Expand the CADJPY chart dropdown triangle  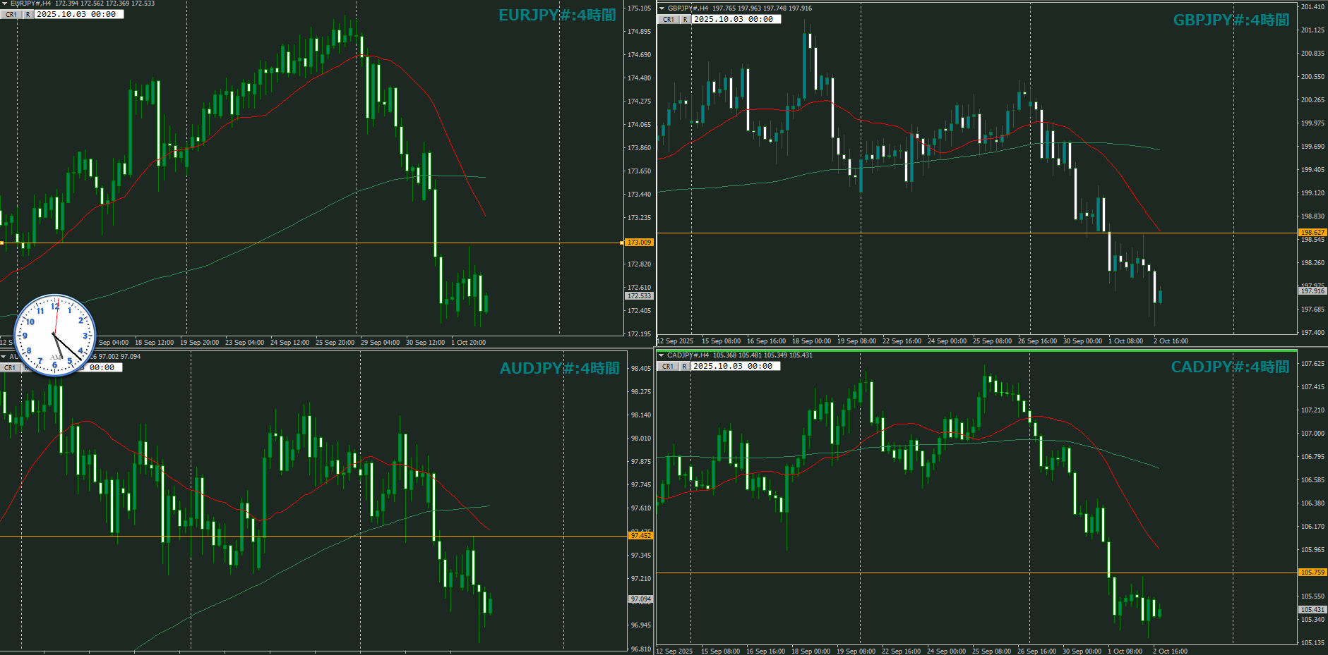coord(662,355)
